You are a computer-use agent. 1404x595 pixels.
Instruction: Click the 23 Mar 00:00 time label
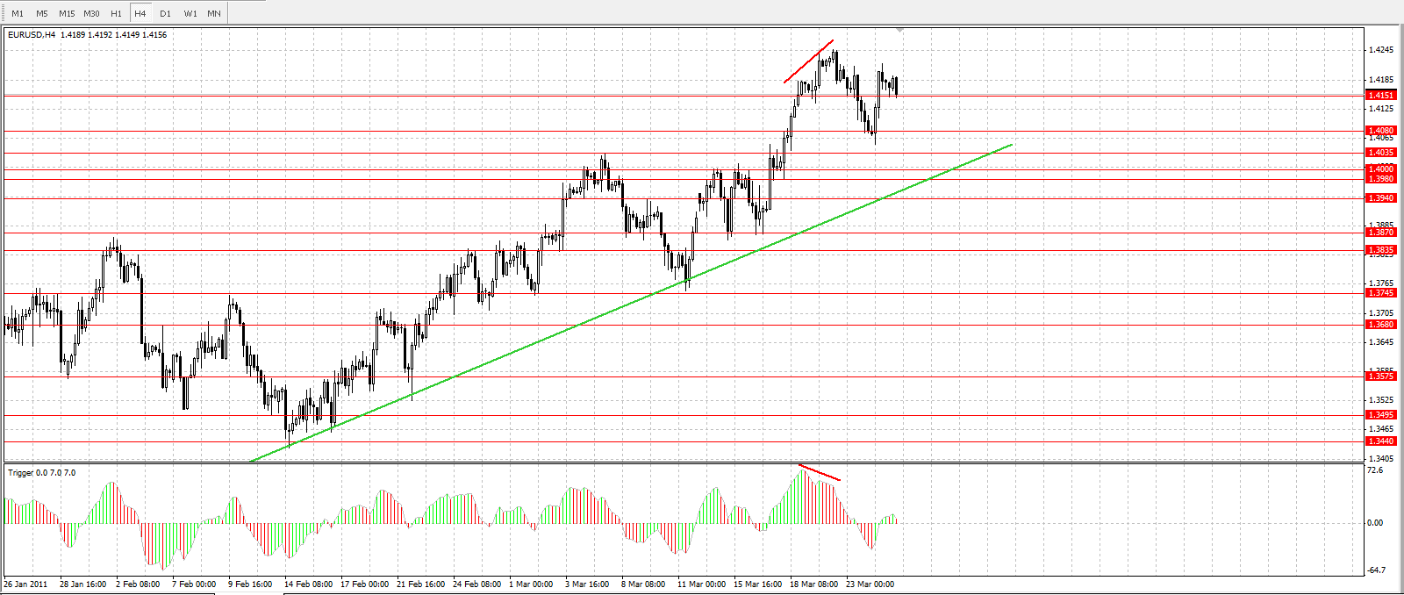(x=870, y=584)
